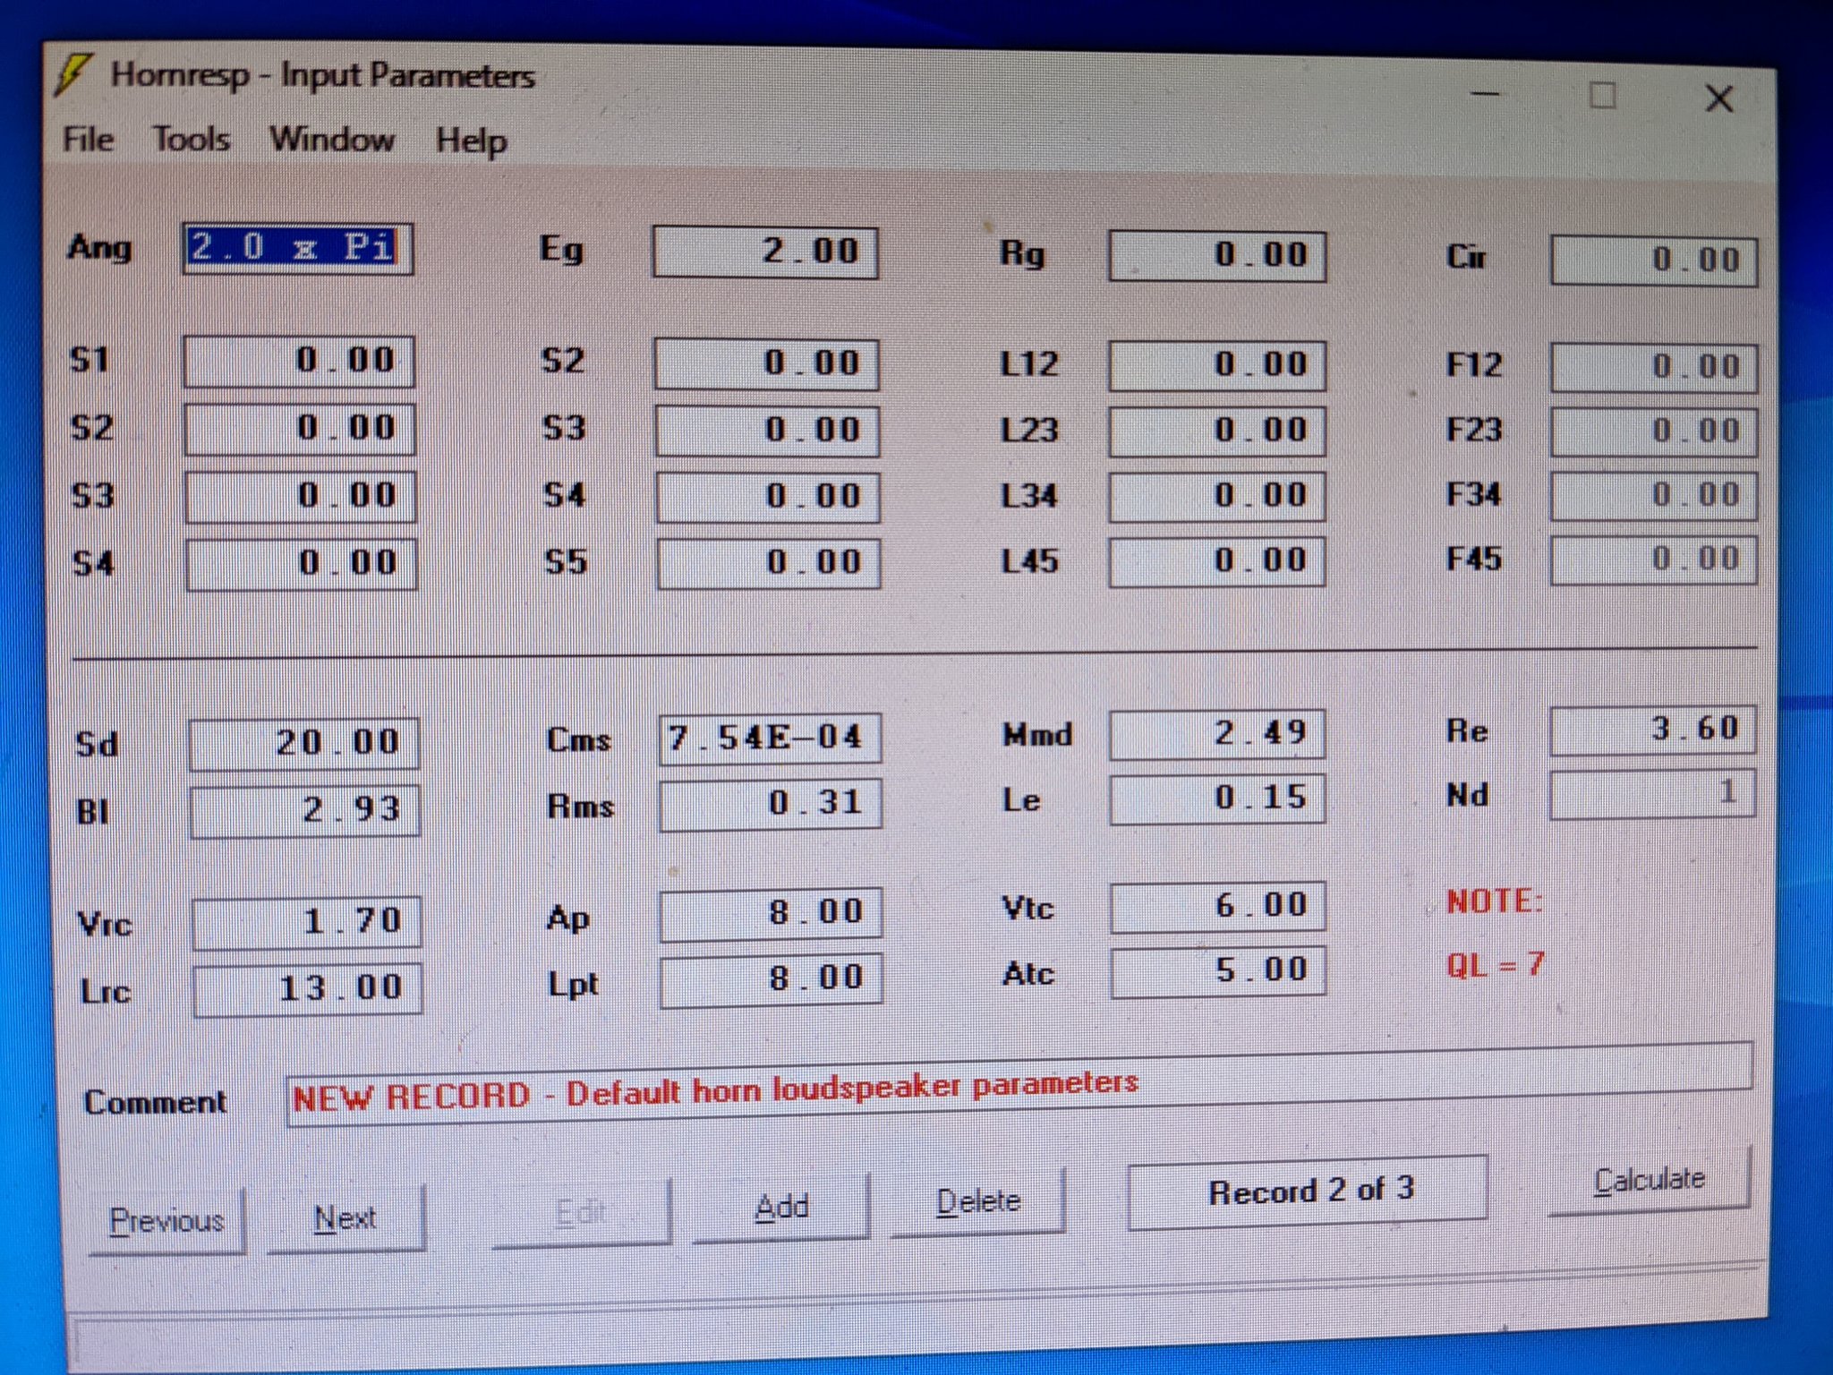The image size is (1833, 1375).
Task: Click the Next record button
Action: coord(345,1217)
